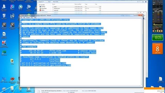Select the document icon above Kaspersky
Viewport: 165px width, 93px height.
click(4, 35)
